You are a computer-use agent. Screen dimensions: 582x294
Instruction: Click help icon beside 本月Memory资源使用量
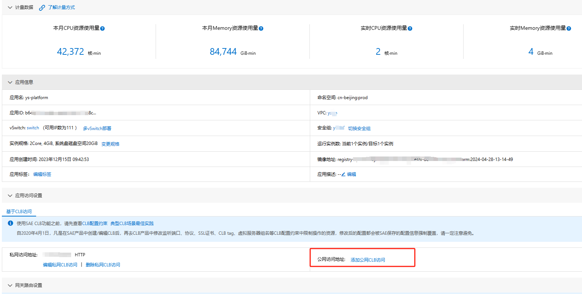click(x=261, y=28)
